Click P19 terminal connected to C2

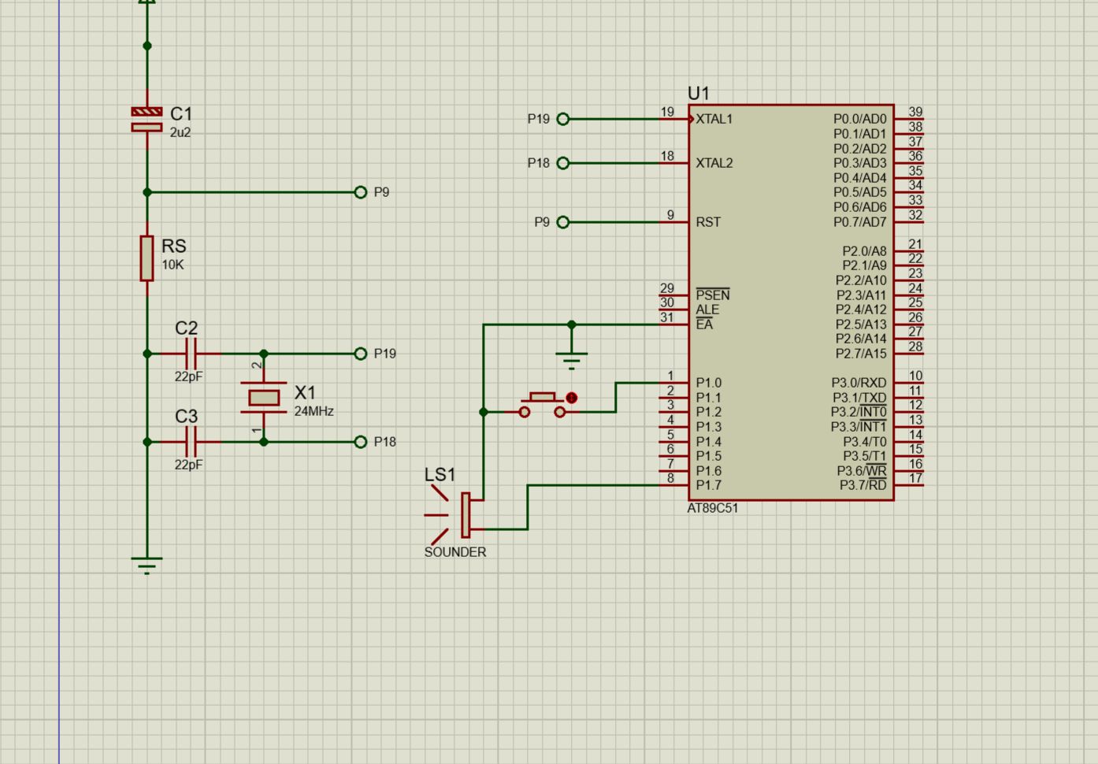coord(361,354)
